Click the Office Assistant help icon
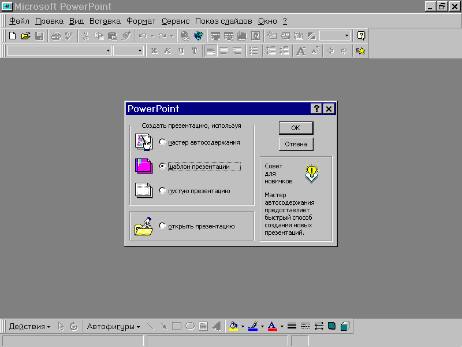 362,36
